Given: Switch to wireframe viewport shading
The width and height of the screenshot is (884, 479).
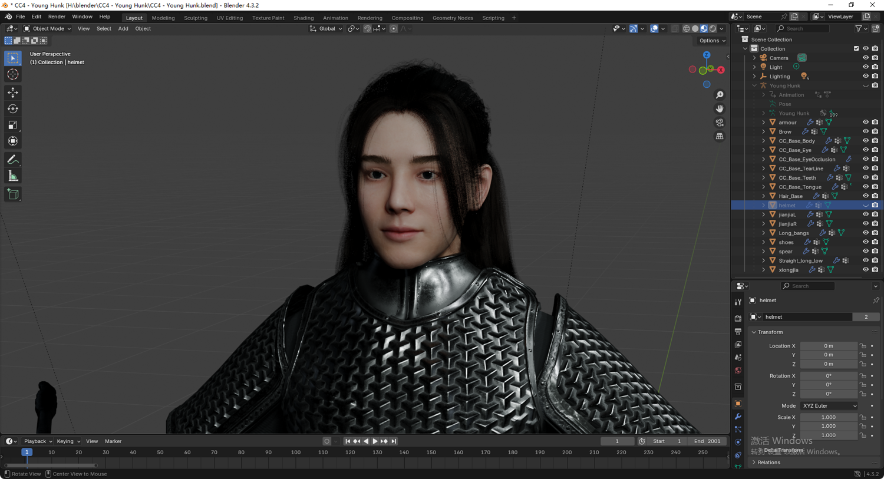Looking at the screenshot, I should point(687,28).
